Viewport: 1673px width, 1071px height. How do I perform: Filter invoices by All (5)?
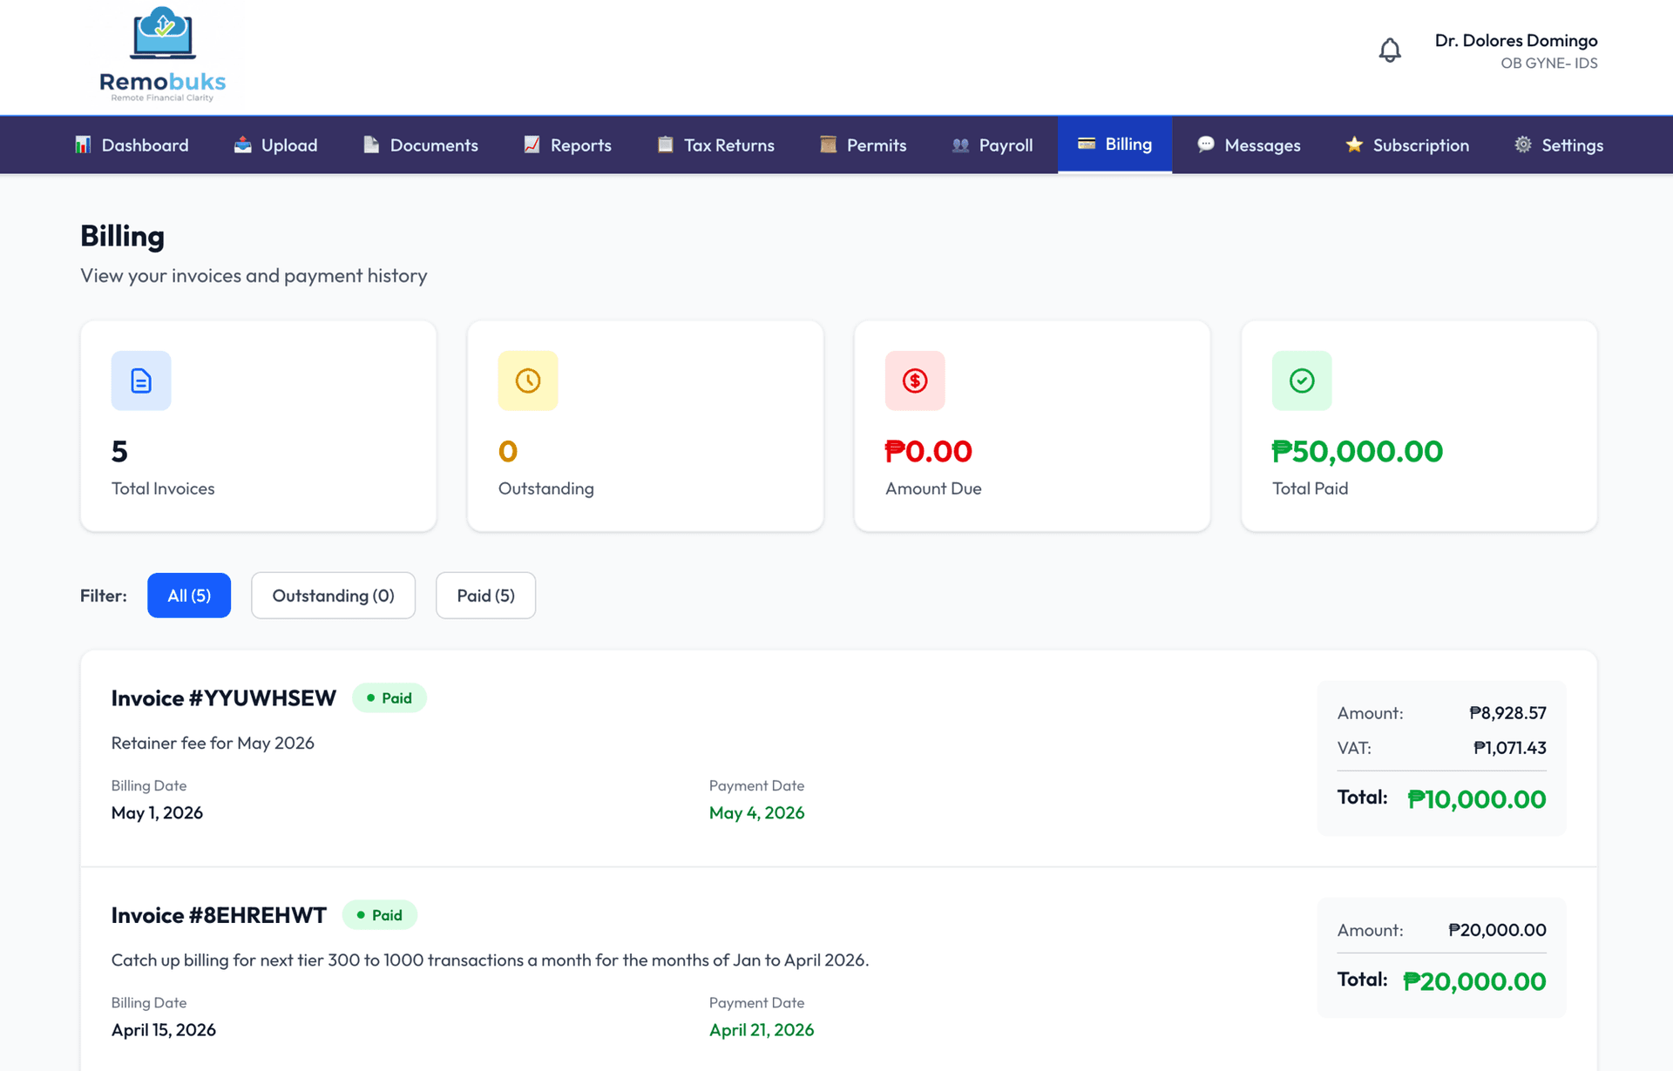click(189, 596)
